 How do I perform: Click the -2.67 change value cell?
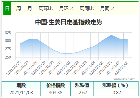click(x=82, y=92)
